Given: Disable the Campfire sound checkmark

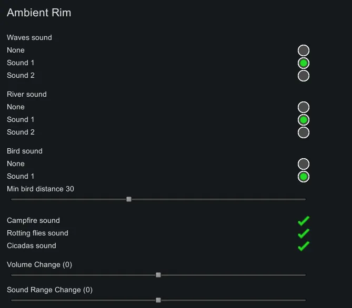Looking at the screenshot, I should [304, 221].
